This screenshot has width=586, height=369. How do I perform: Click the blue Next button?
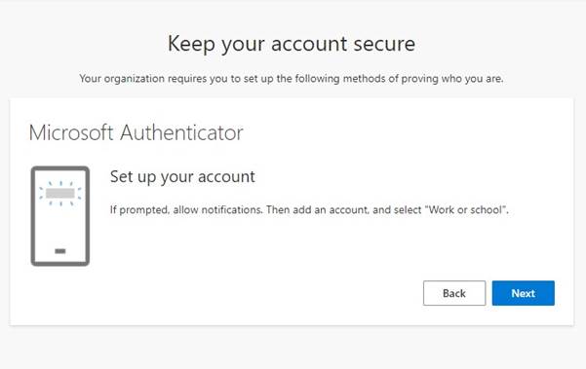pos(524,293)
